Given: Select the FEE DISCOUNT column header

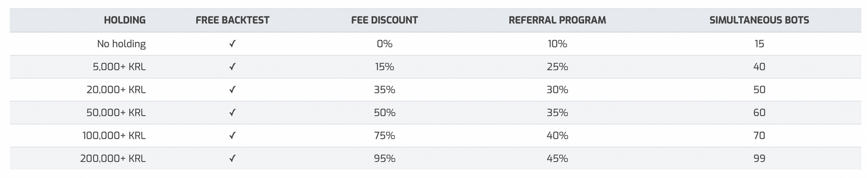Looking at the screenshot, I should 385,20.
